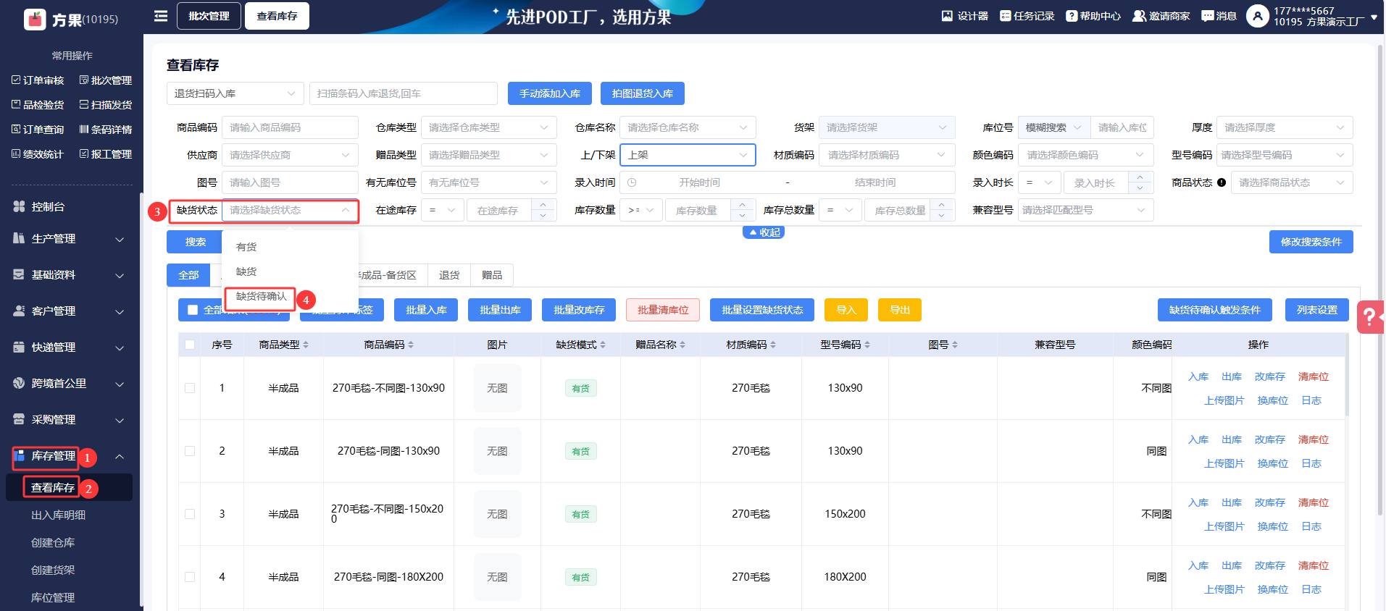The width and height of the screenshot is (1386, 611).
Task: Click 修改搜索条件 button
Action: click(1311, 242)
